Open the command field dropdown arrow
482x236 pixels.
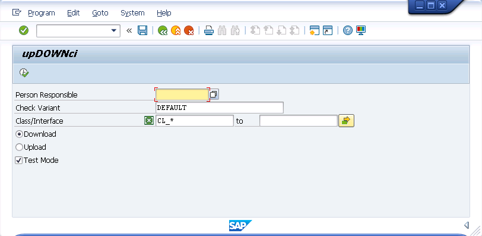[114, 30]
